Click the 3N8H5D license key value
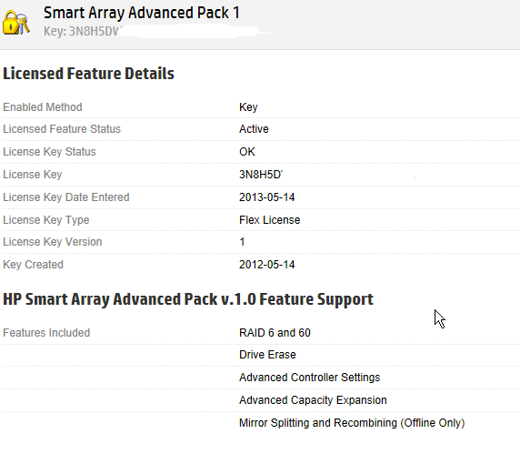 [x=261, y=175]
